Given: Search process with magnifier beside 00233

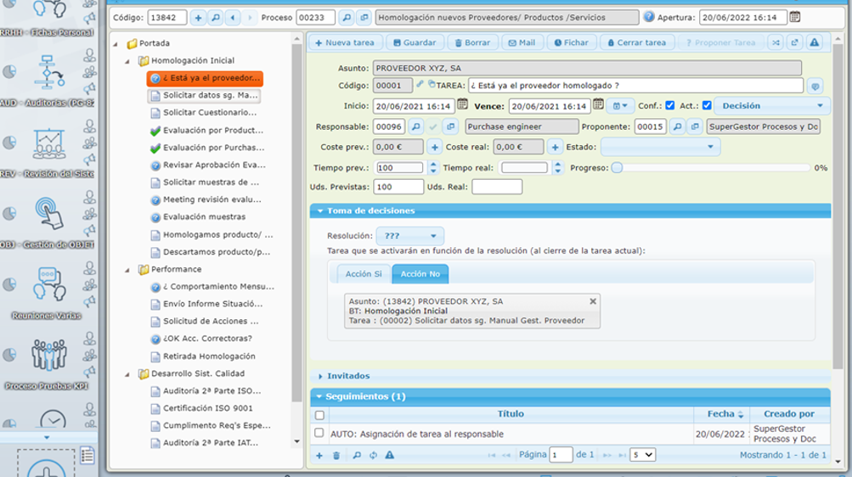Looking at the screenshot, I should pyautogui.click(x=347, y=18).
